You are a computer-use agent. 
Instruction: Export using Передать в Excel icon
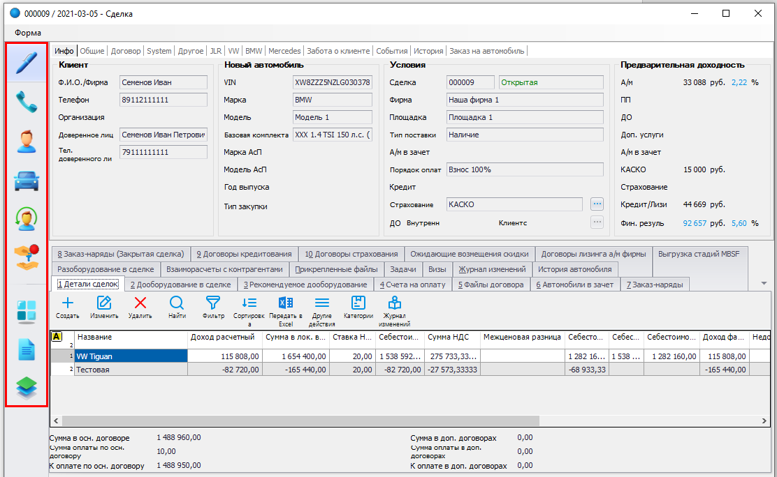[x=285, y=303]
